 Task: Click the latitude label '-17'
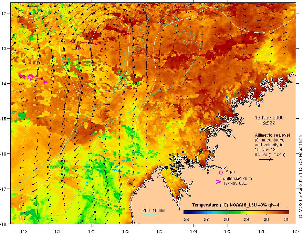pos(3,189)
